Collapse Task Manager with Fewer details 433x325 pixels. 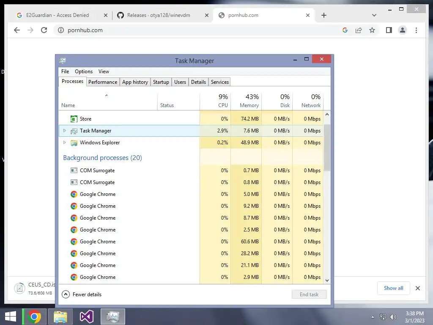[82, 295]
